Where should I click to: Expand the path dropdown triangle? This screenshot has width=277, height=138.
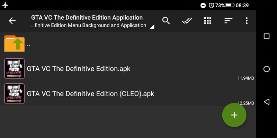tap(152, 27)
